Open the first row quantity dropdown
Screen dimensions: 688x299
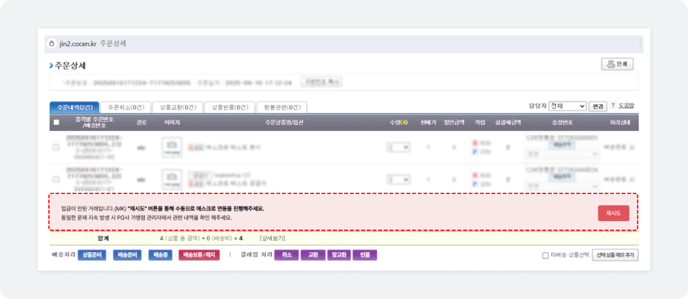(x=398, y=147)
